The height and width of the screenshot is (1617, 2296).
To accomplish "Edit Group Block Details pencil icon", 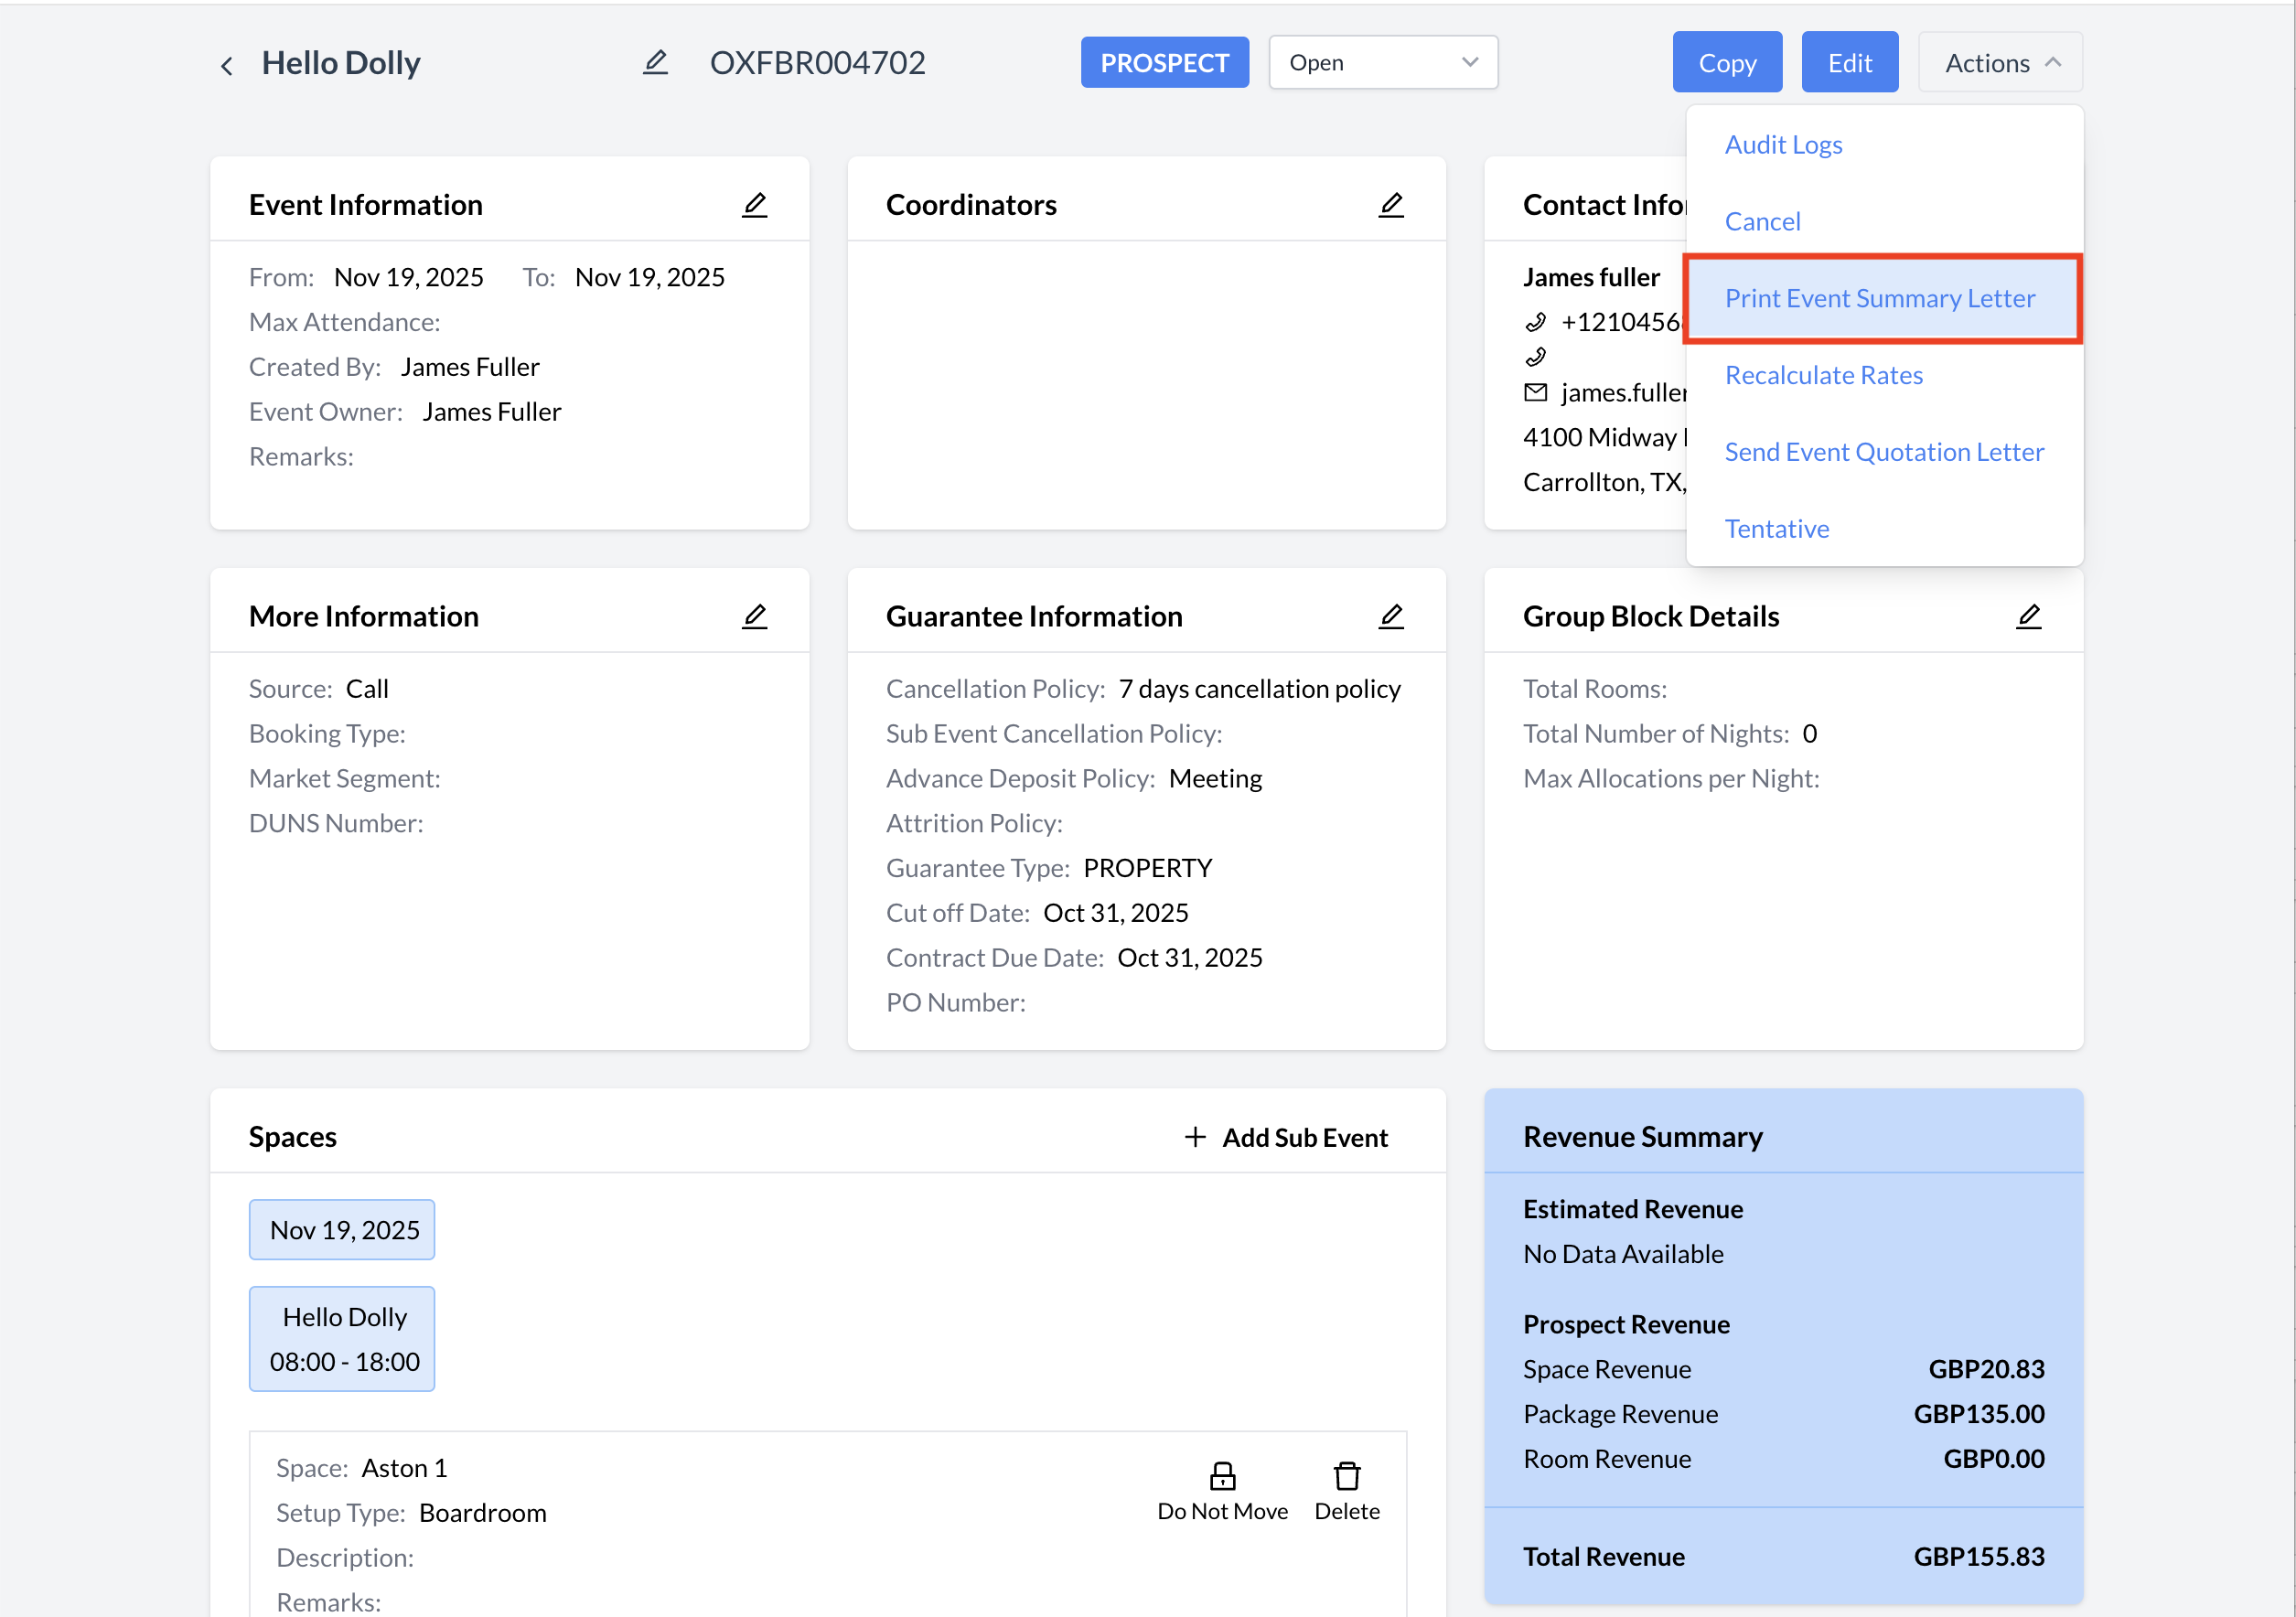I will [x=2027, y=616].
